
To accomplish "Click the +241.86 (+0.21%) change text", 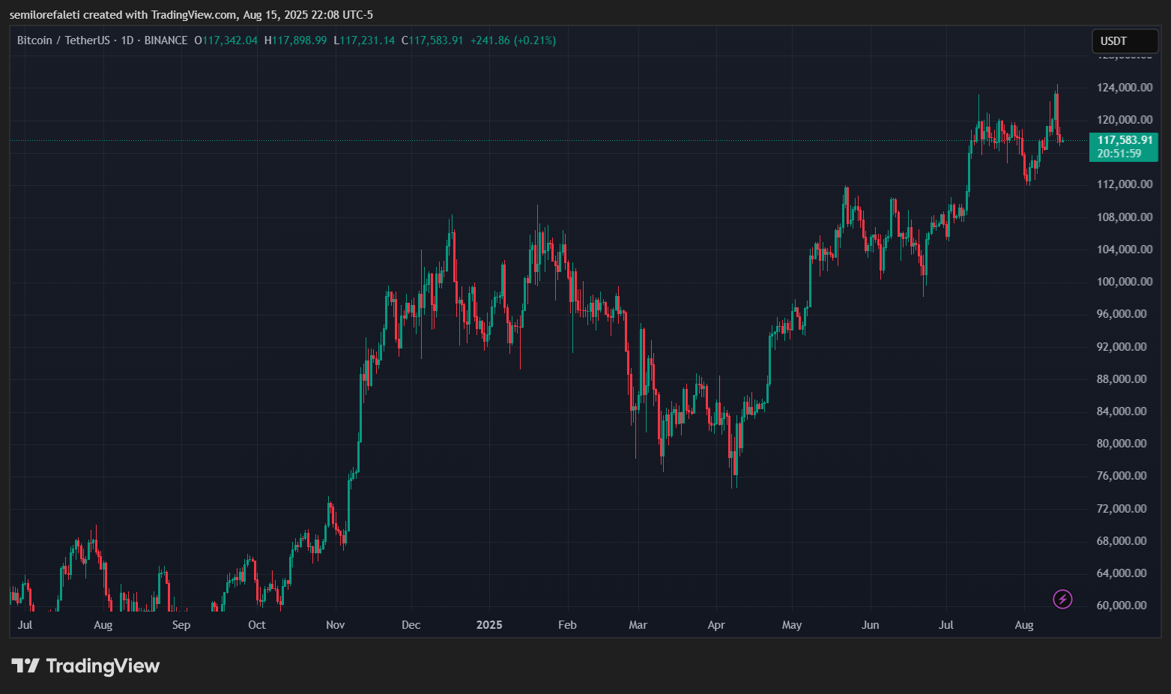I will click(x=513, y=40).
